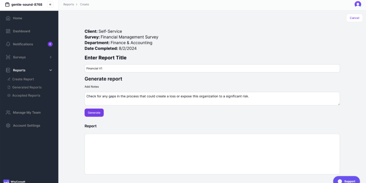Expand the Surveys submenu arrow
Viewport: 366px width, 183px height.
pos(50,57)
